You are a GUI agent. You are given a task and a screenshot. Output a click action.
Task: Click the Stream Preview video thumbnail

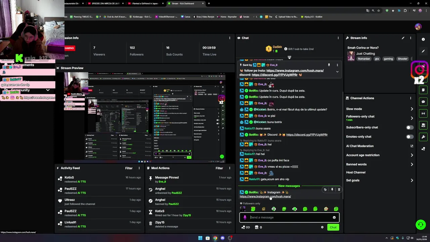[144, 117]
